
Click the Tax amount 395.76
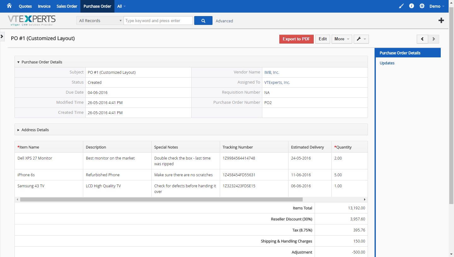tap(359, 230)
